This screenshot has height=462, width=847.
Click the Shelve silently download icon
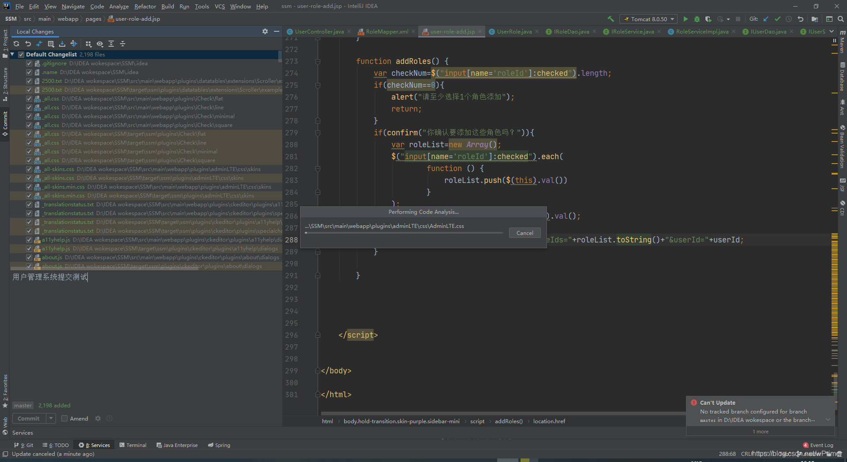click(62, 44)
